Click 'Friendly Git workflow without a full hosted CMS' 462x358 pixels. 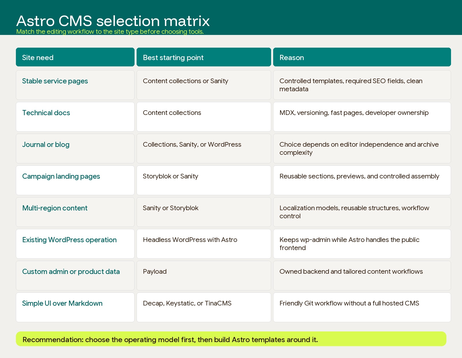(x=362, y=307)
